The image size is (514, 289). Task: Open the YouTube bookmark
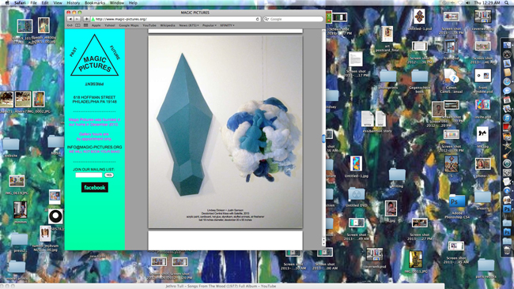pos(149,25)
